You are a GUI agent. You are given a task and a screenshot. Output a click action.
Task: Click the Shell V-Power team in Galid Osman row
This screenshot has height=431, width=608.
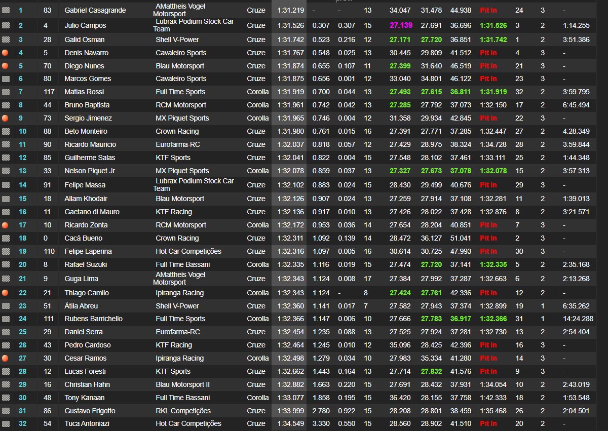[177, 40]
